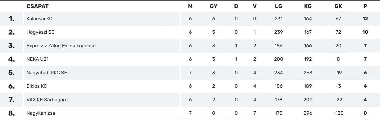Click the V losses column header
Image resolution: width=380 pixels, height=120 pixels.
click(255, 6)
